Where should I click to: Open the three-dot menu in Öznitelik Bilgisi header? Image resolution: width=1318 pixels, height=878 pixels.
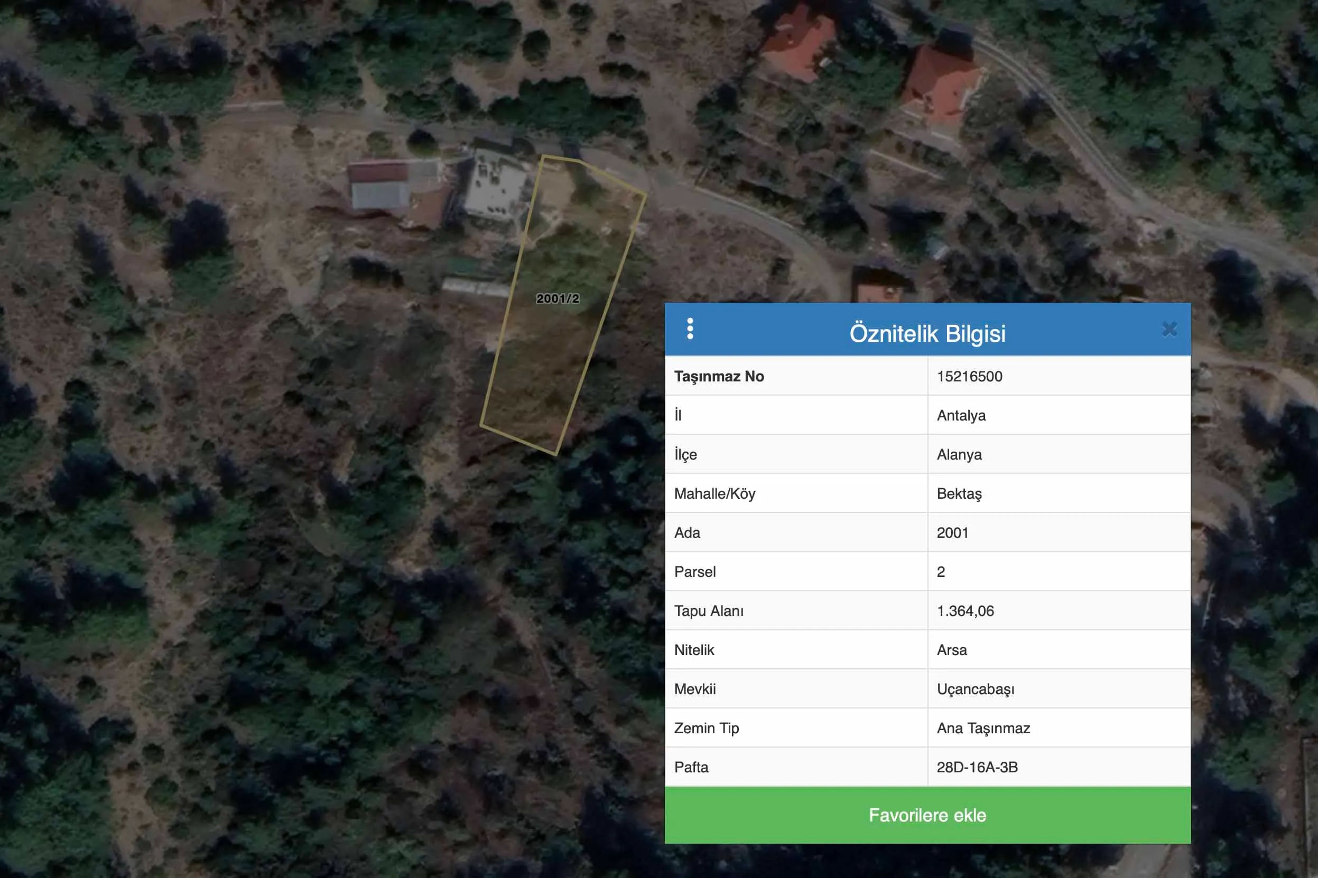click(x=690, y=329)
